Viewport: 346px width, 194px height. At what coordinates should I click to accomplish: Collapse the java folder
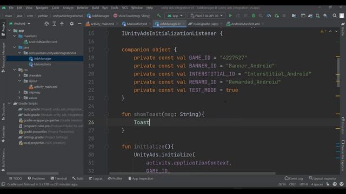tap(15, 47)
